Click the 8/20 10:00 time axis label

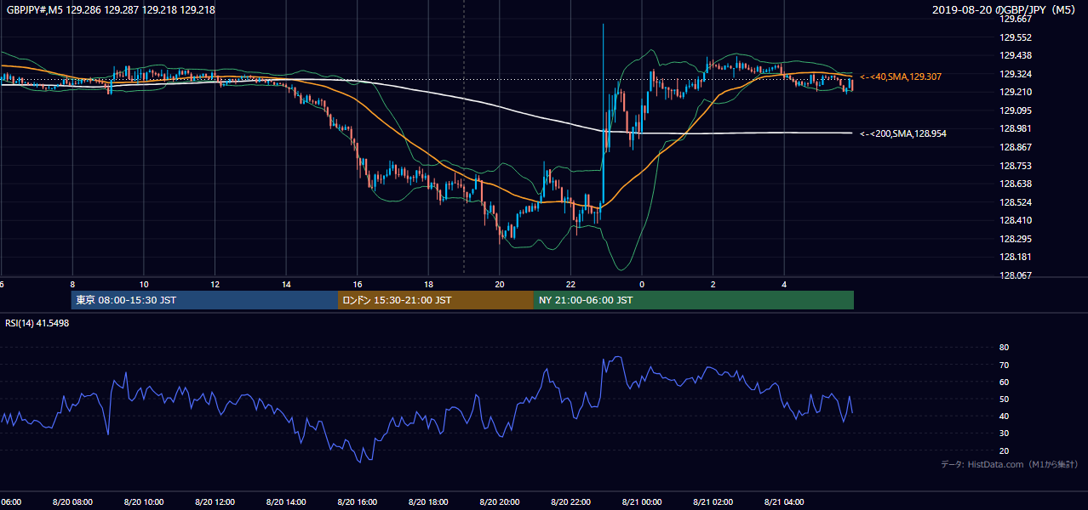point(144,502)
